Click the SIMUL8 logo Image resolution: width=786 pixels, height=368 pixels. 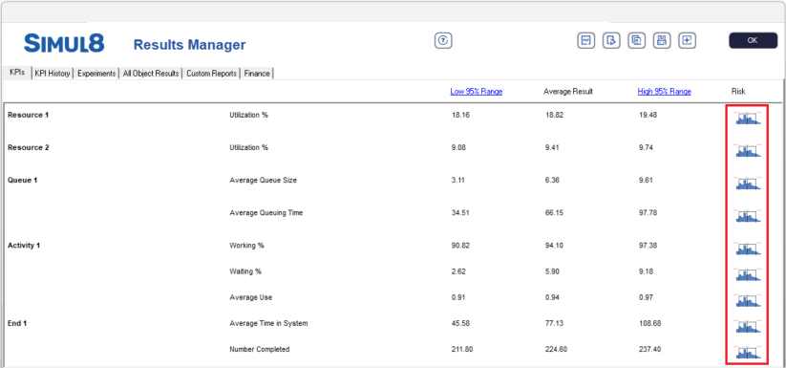pyautogui.click(x=64, y=44)
